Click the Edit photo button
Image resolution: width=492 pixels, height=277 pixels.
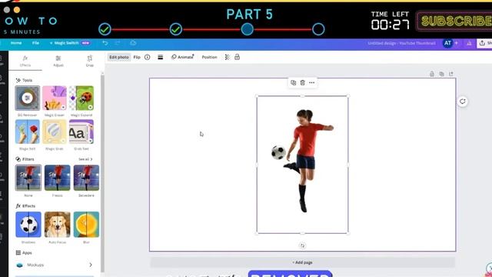[x=119, y=57]
